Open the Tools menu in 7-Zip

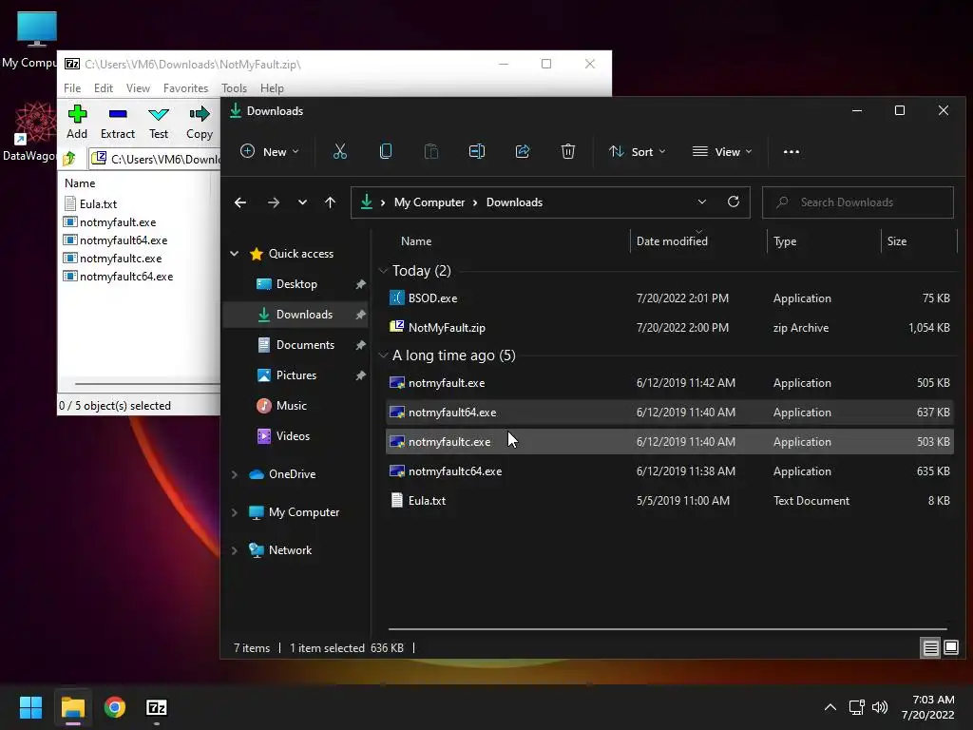pyautogui.click(x=234, y=88)
